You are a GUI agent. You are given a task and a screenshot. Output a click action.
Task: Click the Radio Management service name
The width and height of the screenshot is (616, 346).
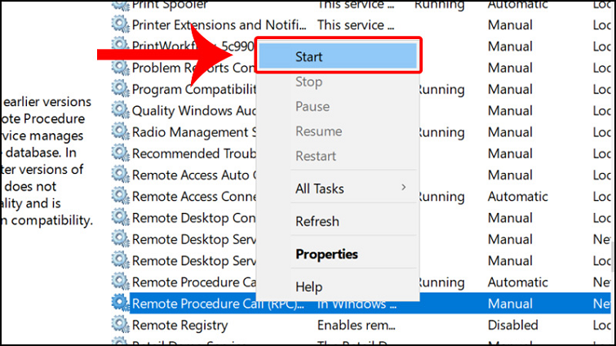coord(193,131)
